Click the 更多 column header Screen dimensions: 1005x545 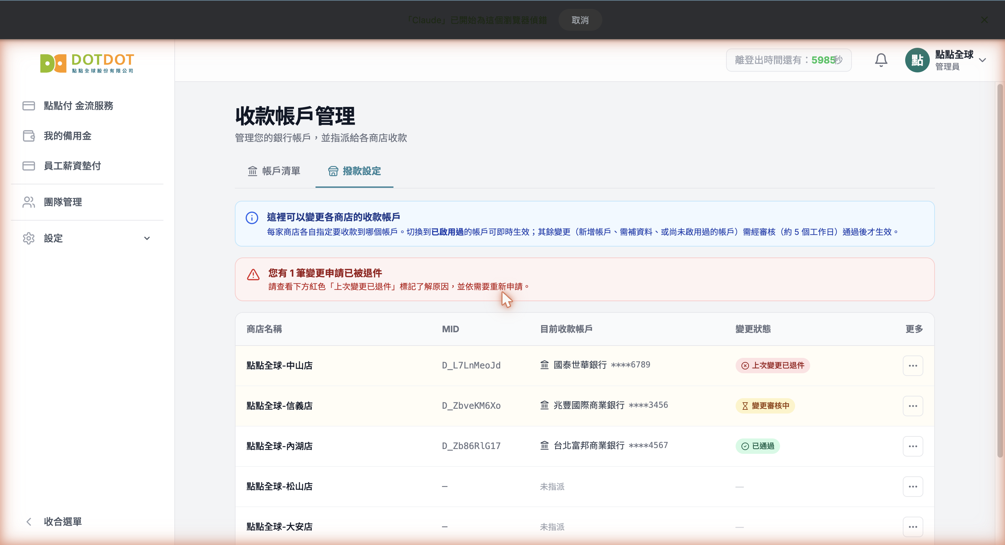914,329
